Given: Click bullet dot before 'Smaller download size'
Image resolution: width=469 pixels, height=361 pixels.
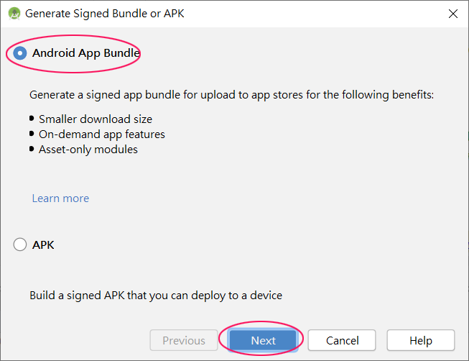Looking at the screenshot, I should [32, 119].
